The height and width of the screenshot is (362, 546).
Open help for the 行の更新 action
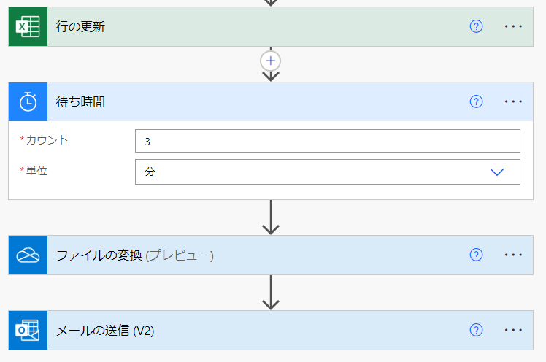pos(477,26)
